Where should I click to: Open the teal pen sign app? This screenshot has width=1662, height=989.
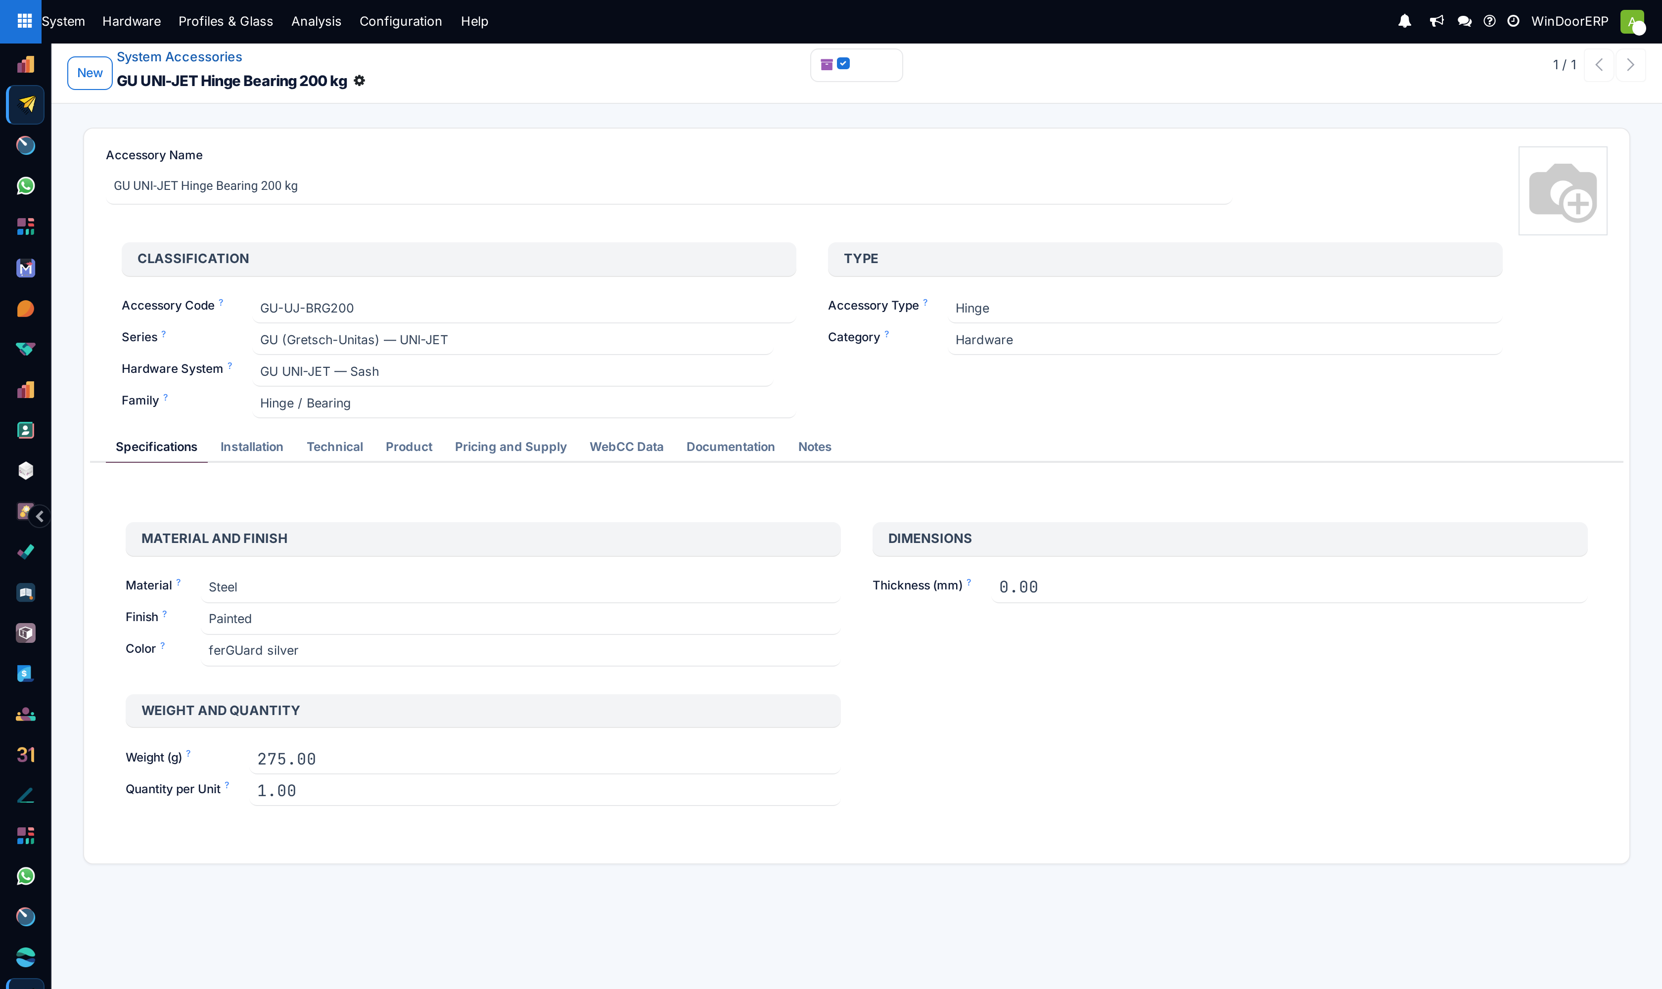25,795
